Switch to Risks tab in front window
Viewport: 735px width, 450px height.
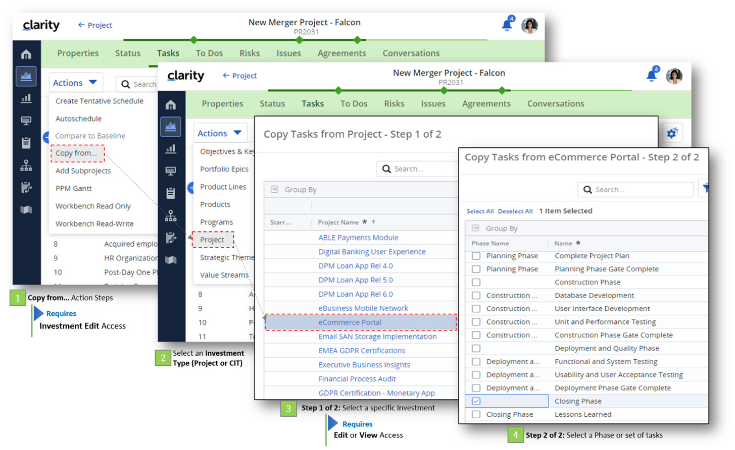coord(394,103)
